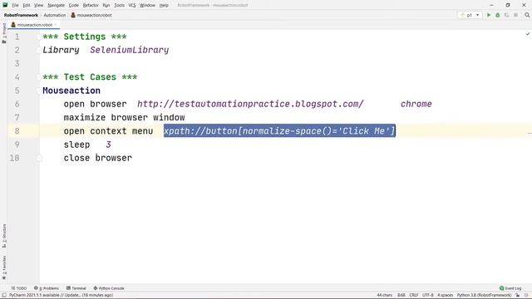The width and height of the screenshot is (532, 299).
Task: Click open context menu keyword
Action: tap(108, 131)
